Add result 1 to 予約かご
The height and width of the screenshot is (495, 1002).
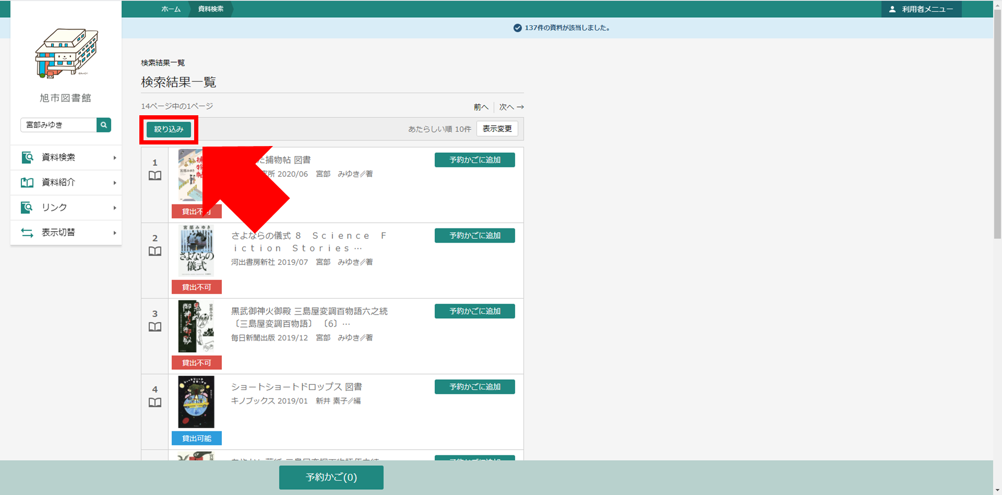pyautogui.click(x=475, y=160)
